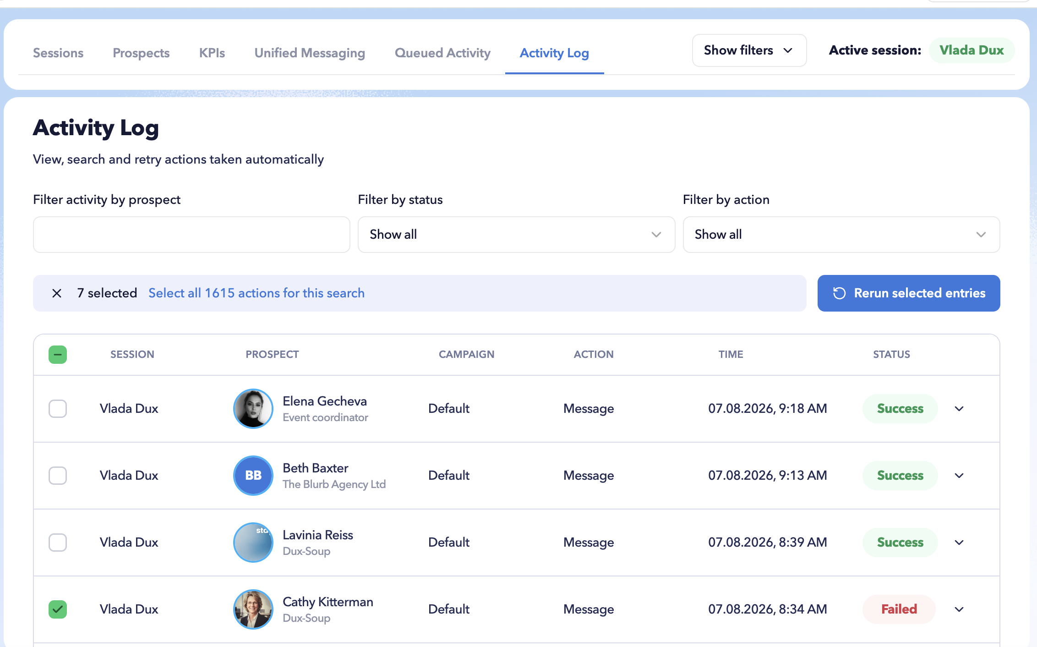Click time 07.08.2026, 9:13 AM
The image size is (1037, 647).
tap(768, 476)
